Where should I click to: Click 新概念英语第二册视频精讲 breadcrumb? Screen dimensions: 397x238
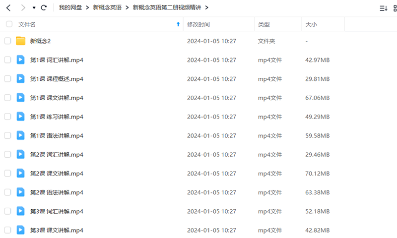click(x=167, y=7)
